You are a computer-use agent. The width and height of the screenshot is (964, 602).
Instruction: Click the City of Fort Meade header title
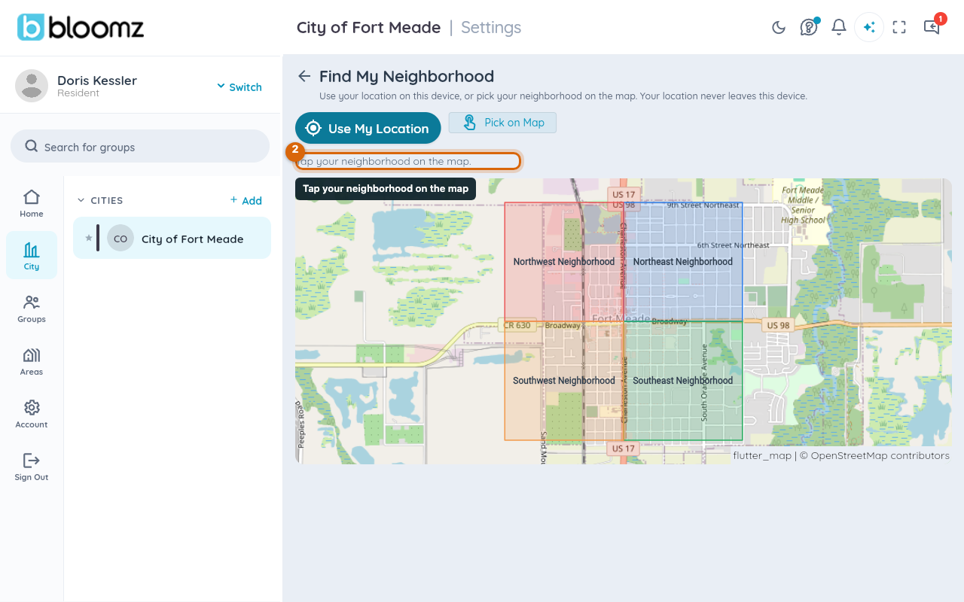coord(368,27)
